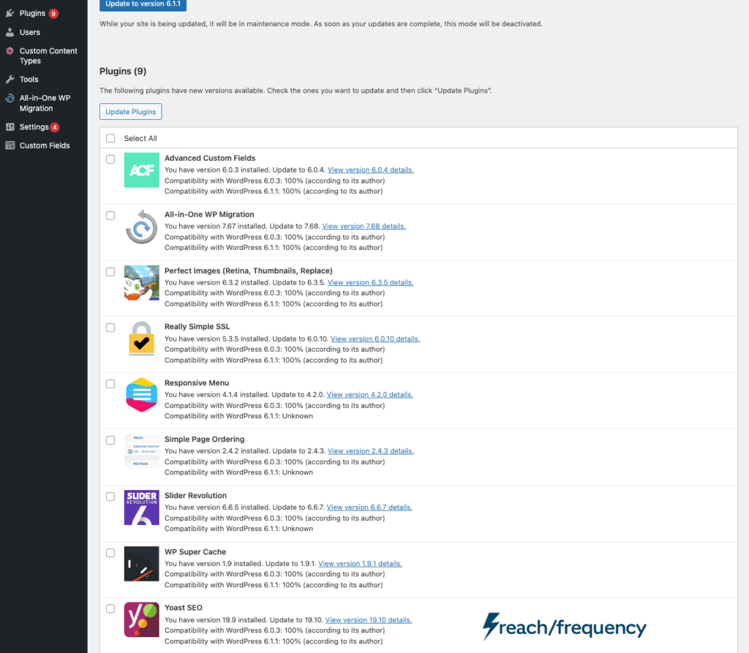Open View version 6.3.5 details link
This screenshot has height=653, width=749.
(x=370, y=283)
